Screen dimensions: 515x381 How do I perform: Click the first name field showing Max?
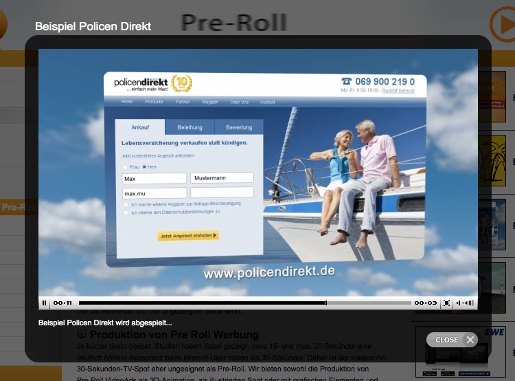click(154, 179)
